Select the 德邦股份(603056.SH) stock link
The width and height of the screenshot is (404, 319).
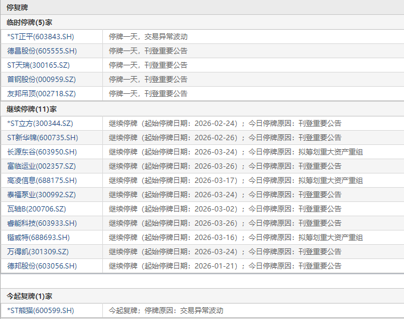[42, 266]
